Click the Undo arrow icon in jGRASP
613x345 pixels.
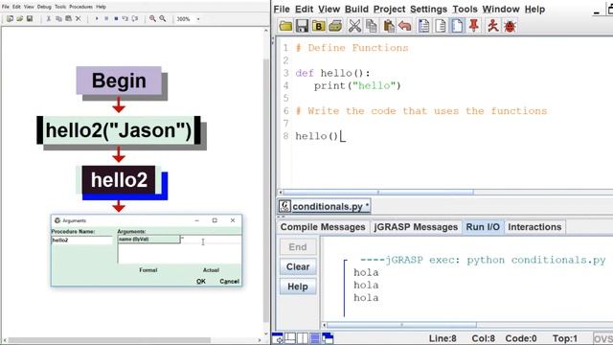pos(405,26)
